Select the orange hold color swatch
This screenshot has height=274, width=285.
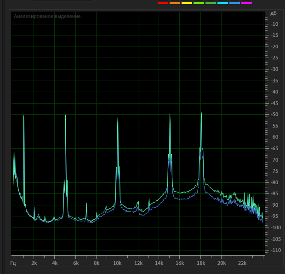click(175, 3)
